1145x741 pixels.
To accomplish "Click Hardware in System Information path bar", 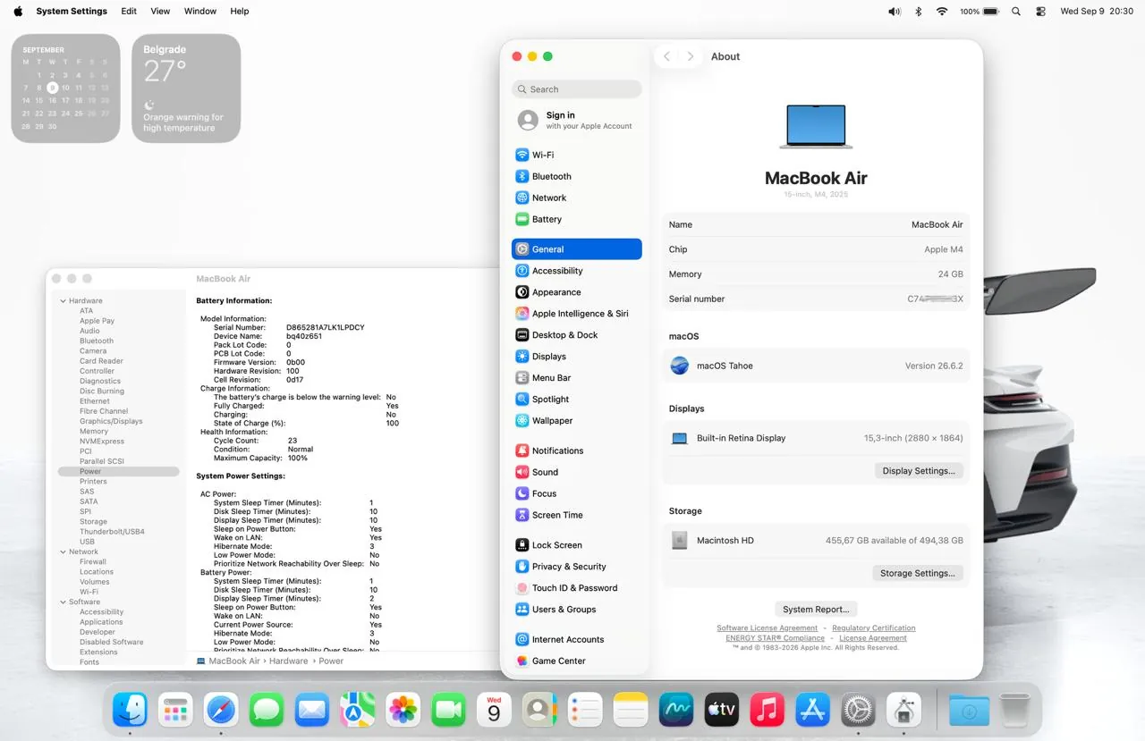I will point(288,661).
